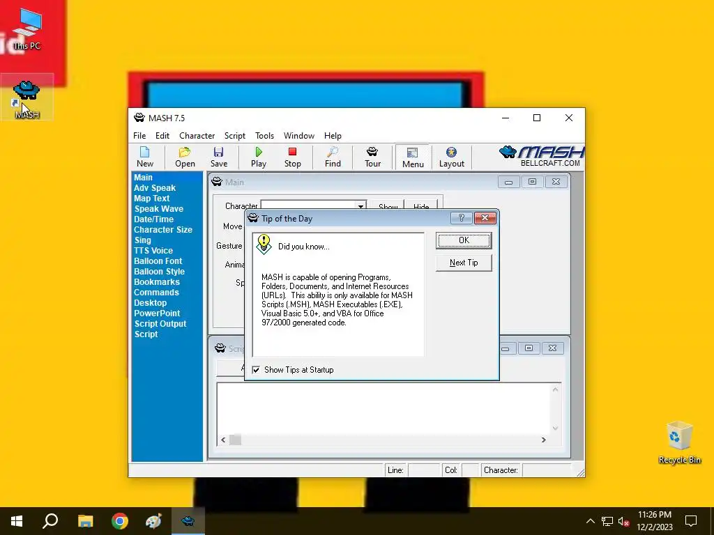Select Map Text in the sidebar

151,199
